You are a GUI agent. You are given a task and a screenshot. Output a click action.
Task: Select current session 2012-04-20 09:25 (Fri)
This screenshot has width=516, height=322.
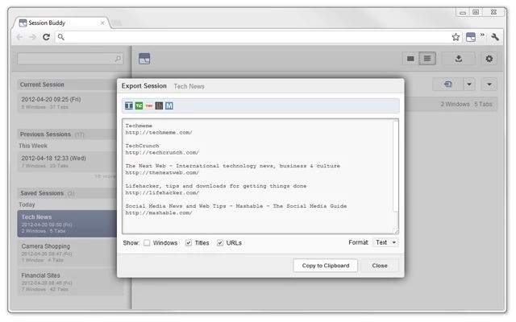pos(67,102)
